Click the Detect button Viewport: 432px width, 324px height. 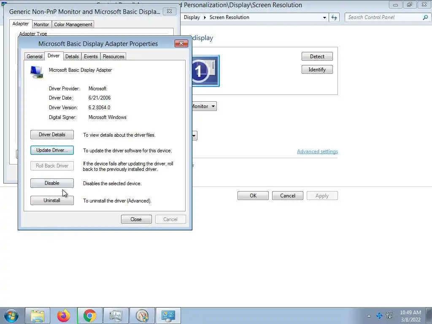point(317,57)
